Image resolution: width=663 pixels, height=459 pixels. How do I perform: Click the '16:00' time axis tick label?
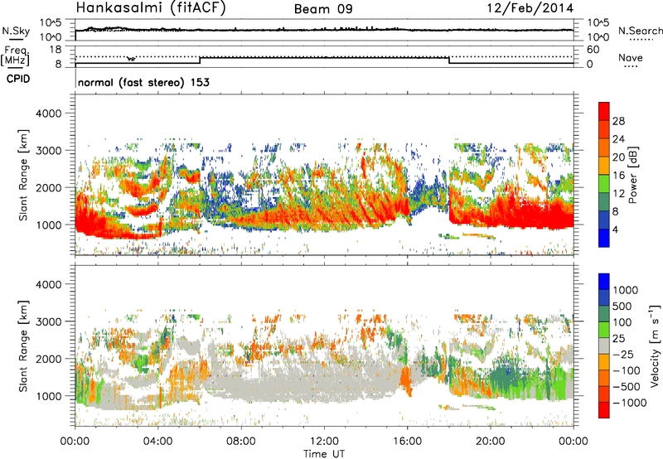(x=407, y=442)
